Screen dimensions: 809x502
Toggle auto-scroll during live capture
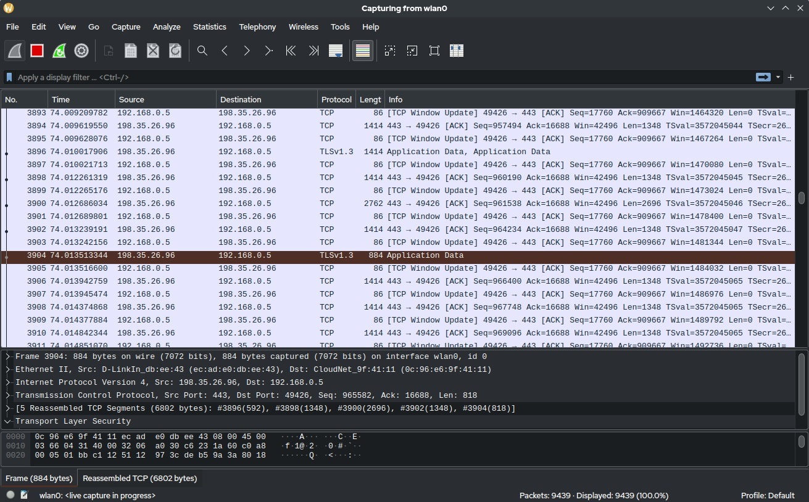336,51
